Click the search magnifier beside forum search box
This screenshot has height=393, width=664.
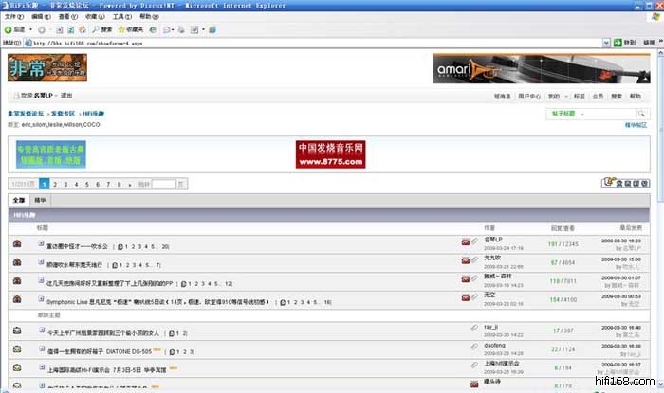click(642, 114)
